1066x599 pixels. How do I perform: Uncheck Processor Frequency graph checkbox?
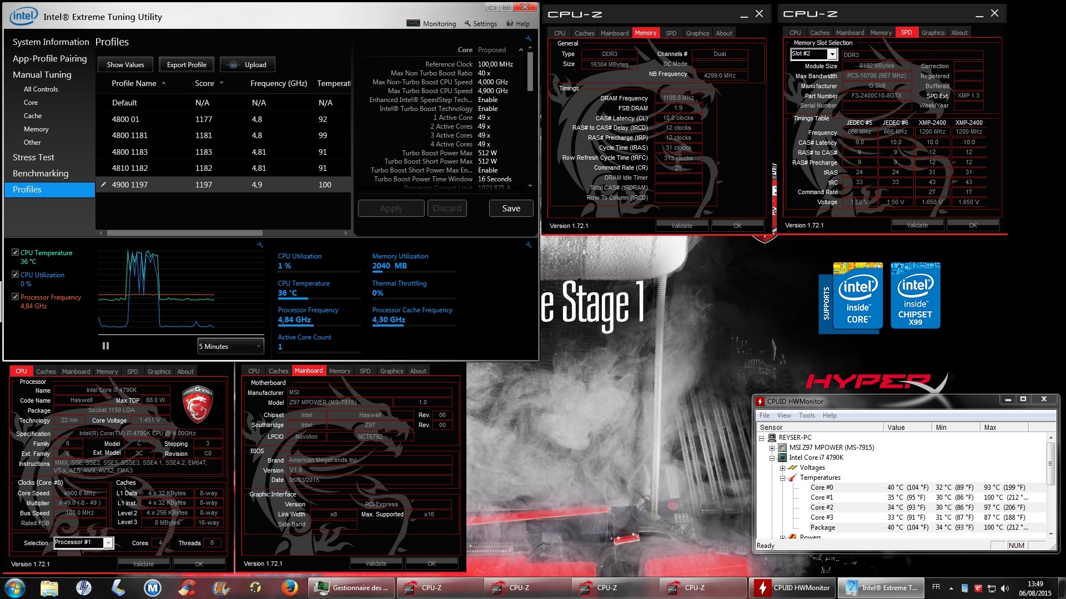pyautogui.click(x=16, y=297)
